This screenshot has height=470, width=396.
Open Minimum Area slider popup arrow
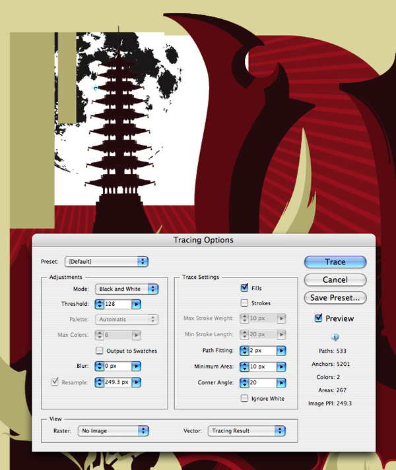pyautogui.click(x=281, y=367)
